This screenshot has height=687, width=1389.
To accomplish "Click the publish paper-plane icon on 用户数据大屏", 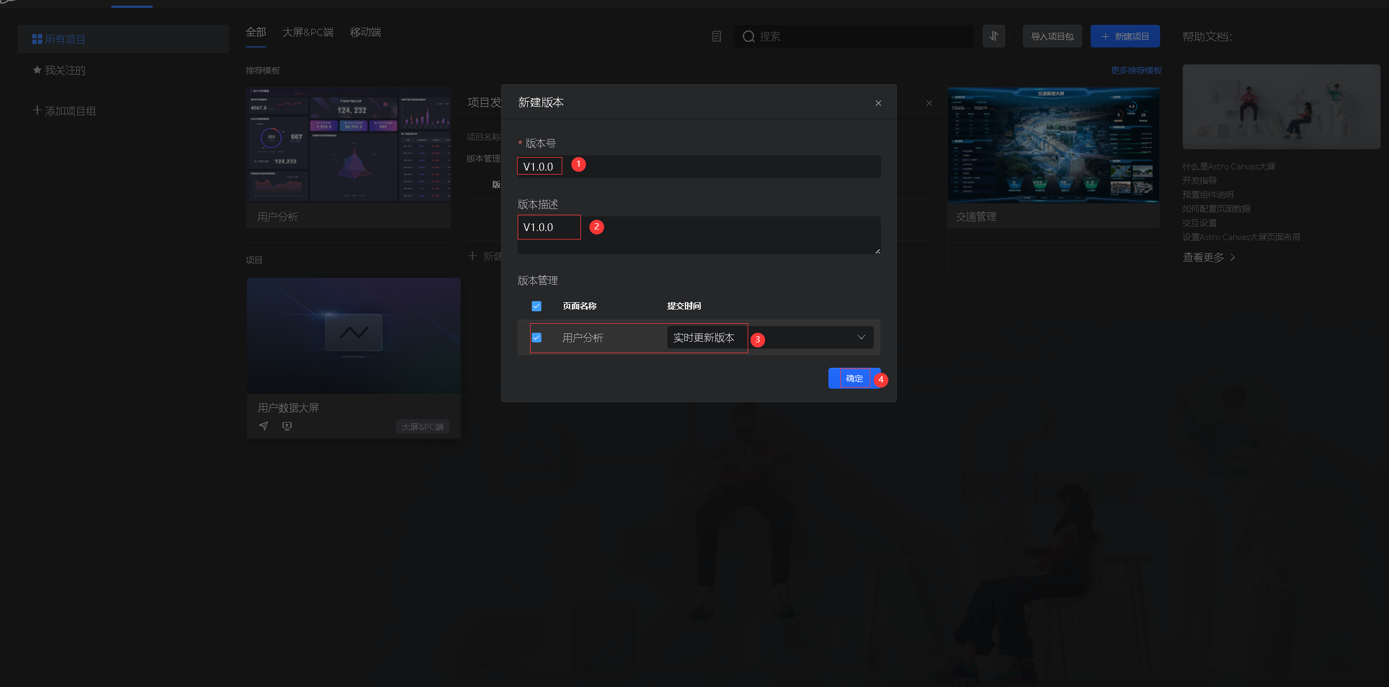I will tap(263, 426).
